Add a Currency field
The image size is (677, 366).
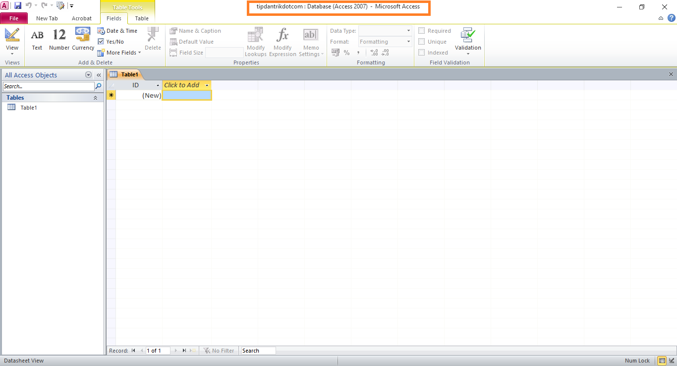[83, 39]
